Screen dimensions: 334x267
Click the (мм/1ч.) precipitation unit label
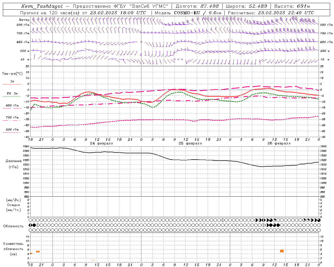click(14, 210)
